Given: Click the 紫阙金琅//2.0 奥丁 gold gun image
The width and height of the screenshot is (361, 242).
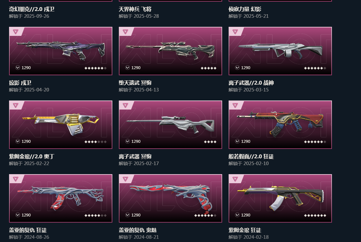Looking at the screenshot, I should [x=61, y=124].
